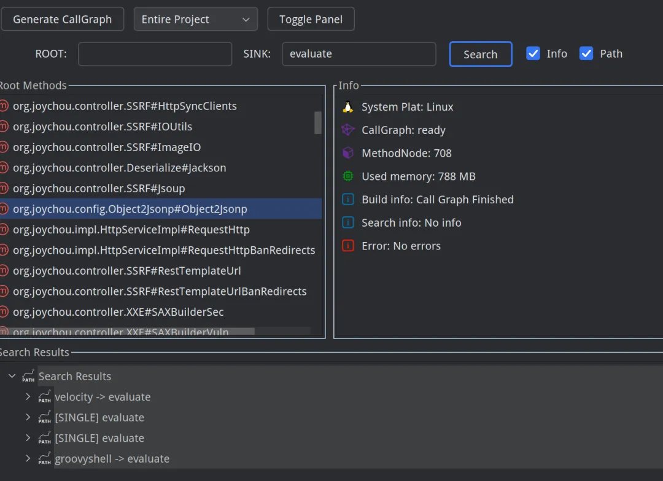
Task: Select org.joychou.controller.Deserialize#Jackson root method
Action: (x=119, y=168)
